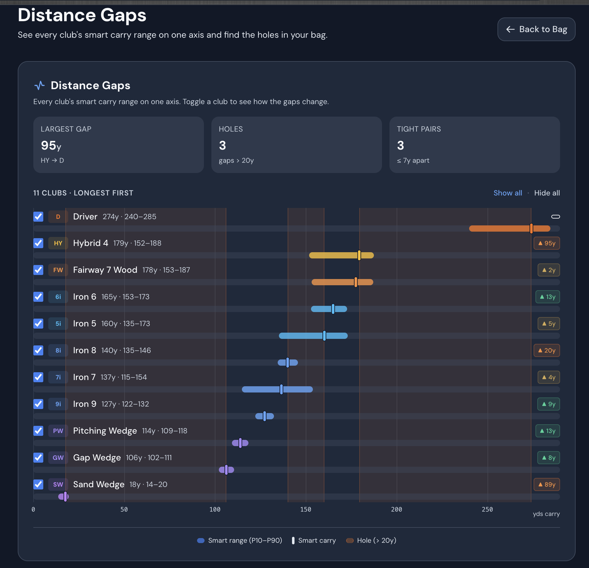The height and width of the screenshot is (568, 589).
Task: Click the 89y gap badge on Sand Wedge
Action: [x=547, y=485]
